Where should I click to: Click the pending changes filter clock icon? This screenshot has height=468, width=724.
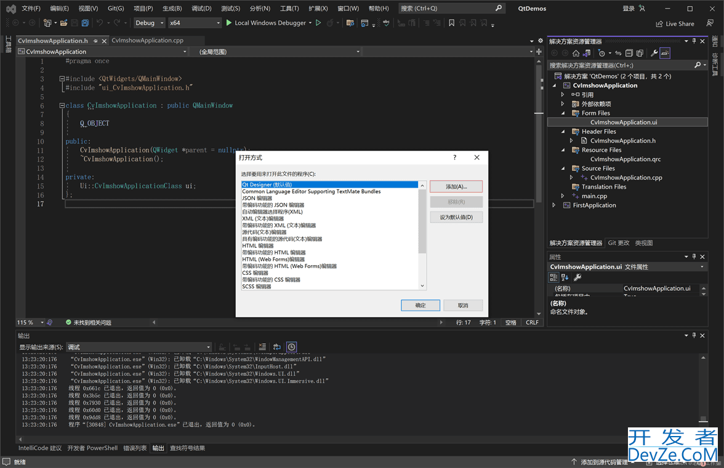(x=601, y=53)
